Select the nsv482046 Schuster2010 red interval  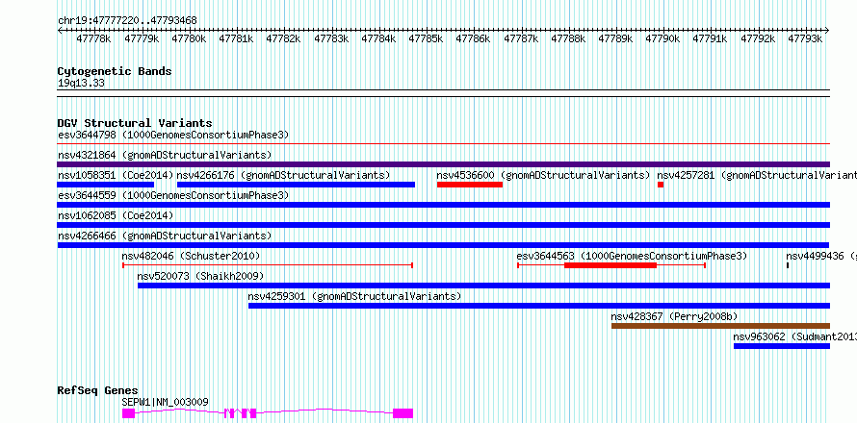[x=268, y=265]
